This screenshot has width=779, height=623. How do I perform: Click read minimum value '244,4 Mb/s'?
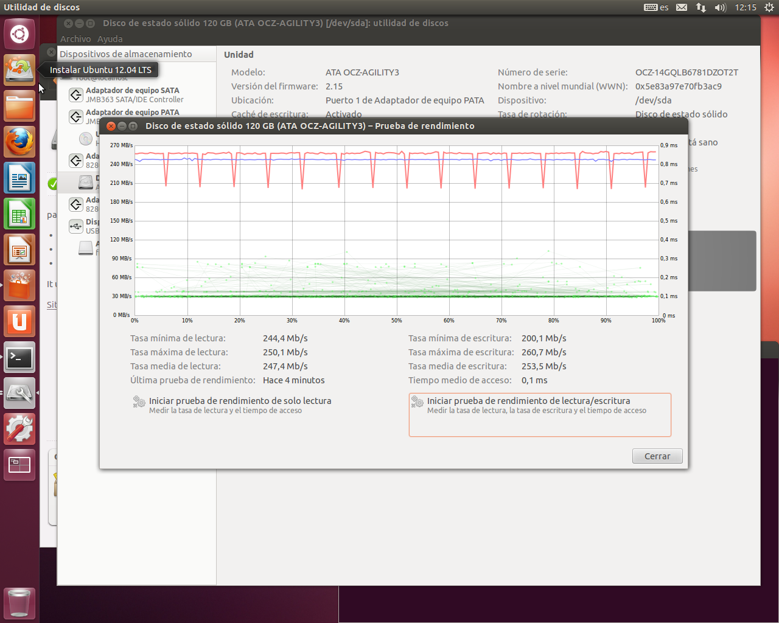pos(285,338)
